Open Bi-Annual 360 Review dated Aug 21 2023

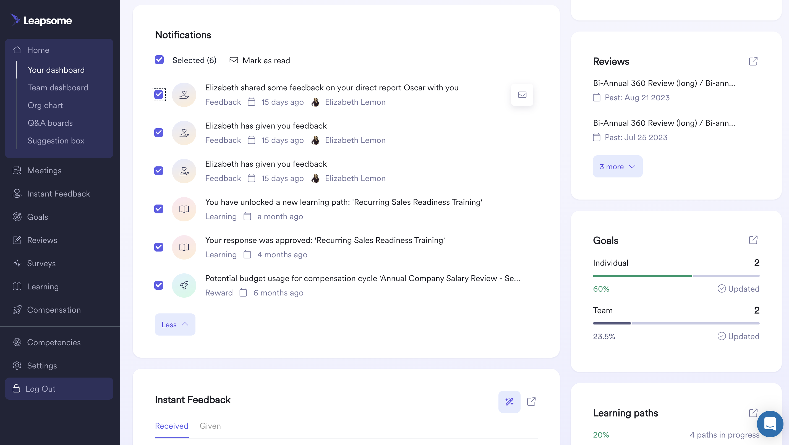click(x=664, y=83)
